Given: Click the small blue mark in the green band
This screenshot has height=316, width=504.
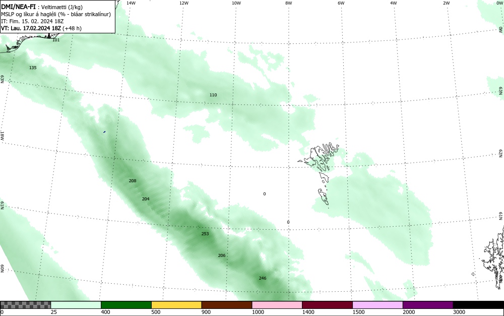Looking at the screenshot, I should click(104, 132).
